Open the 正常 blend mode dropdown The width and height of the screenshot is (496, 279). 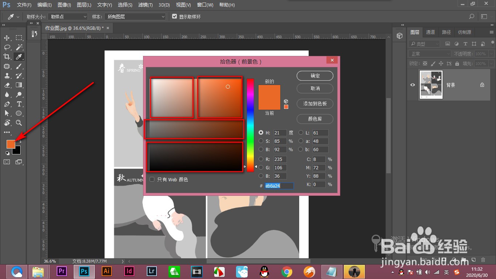click(430, 54)
